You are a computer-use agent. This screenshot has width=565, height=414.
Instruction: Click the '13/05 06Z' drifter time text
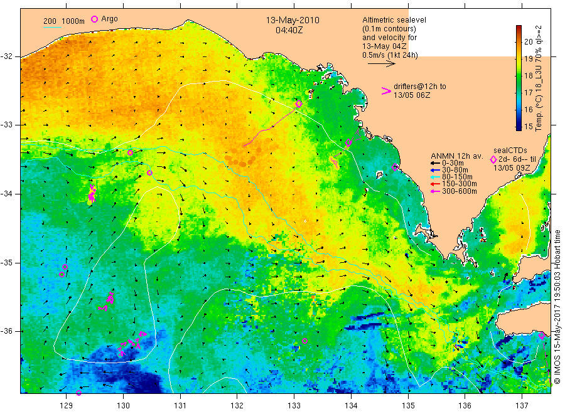pyautogui.click(x=412, y=95)
